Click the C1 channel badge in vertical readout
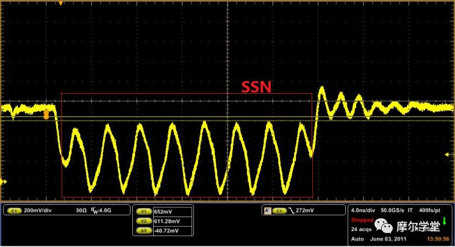The width and height of the screenshot is (455, 247). click(x=13, y=211)
